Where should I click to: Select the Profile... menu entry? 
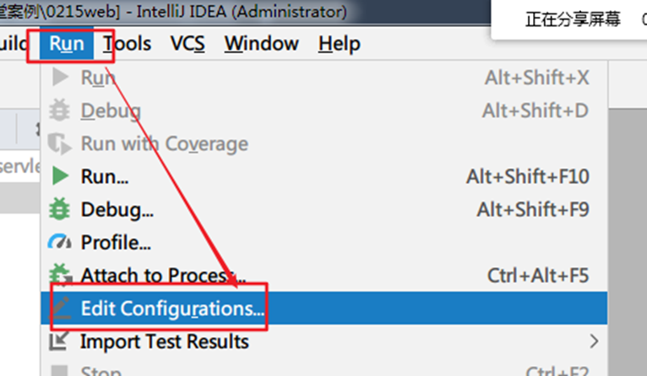[116, 242]
